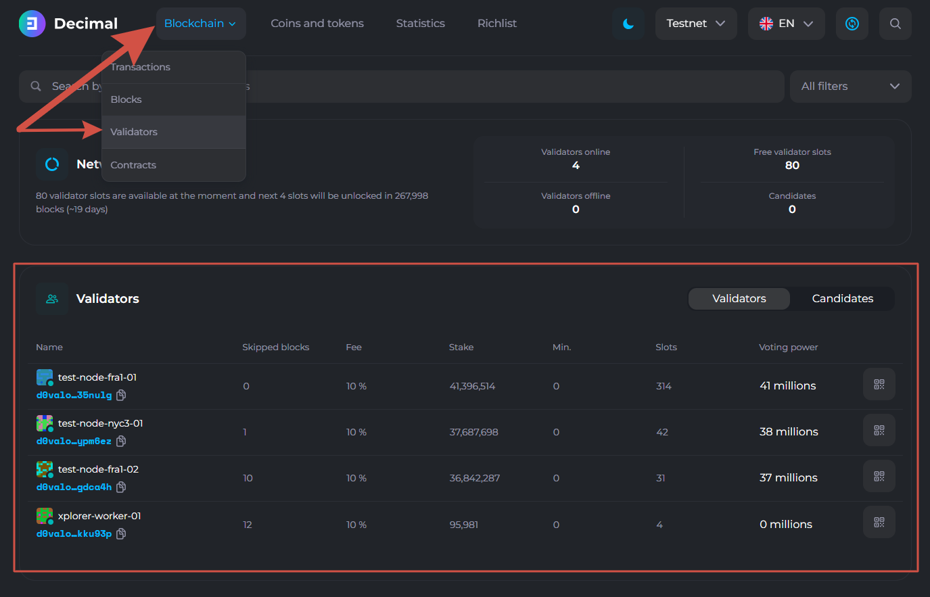Click test-node-nyc3-01 avatar icon
This screenshot has height=597, width=930.
[45, 424]
